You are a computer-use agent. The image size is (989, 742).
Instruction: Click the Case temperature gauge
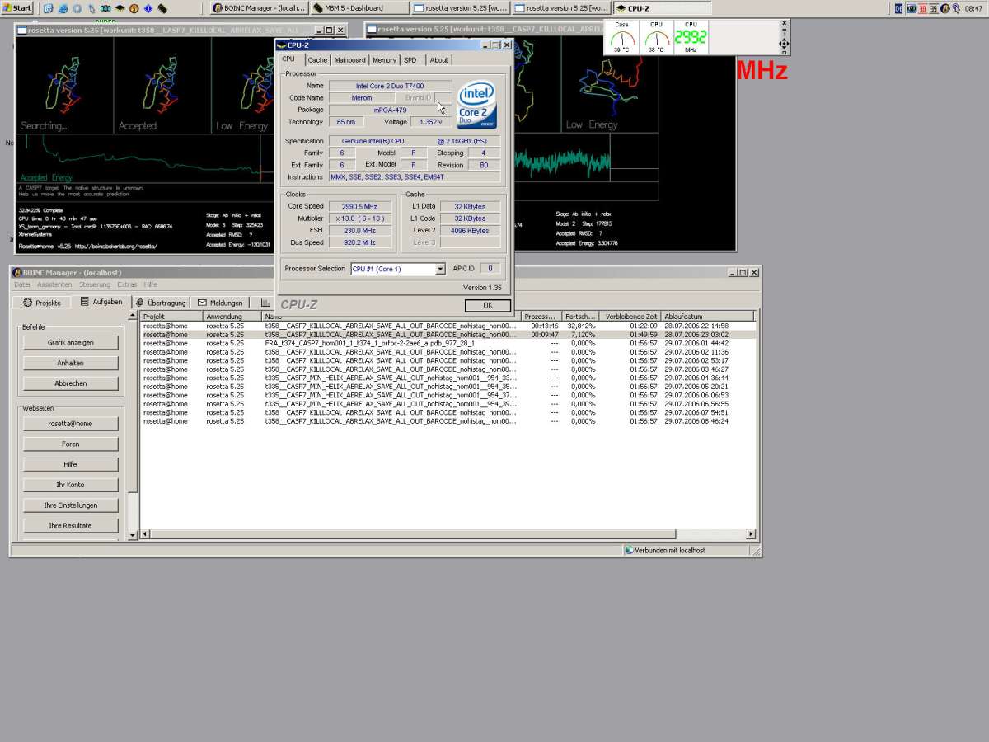pos(621,39)
